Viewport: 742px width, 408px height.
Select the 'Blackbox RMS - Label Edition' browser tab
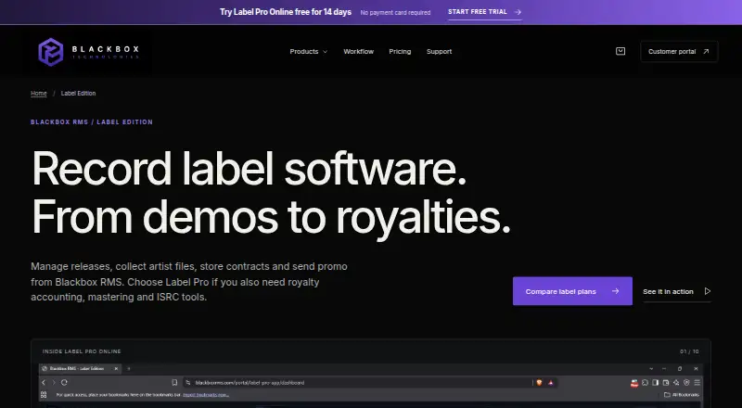[81, 369]
